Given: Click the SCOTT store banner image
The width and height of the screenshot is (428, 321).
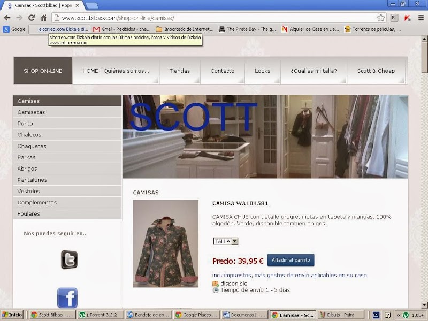Looking at the screenshot, I should coord(265,136).
